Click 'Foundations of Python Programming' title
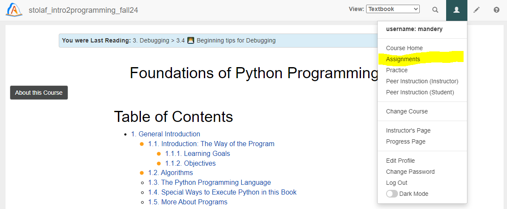Screen dimensions: 507x209 click(x=254, y=73)
